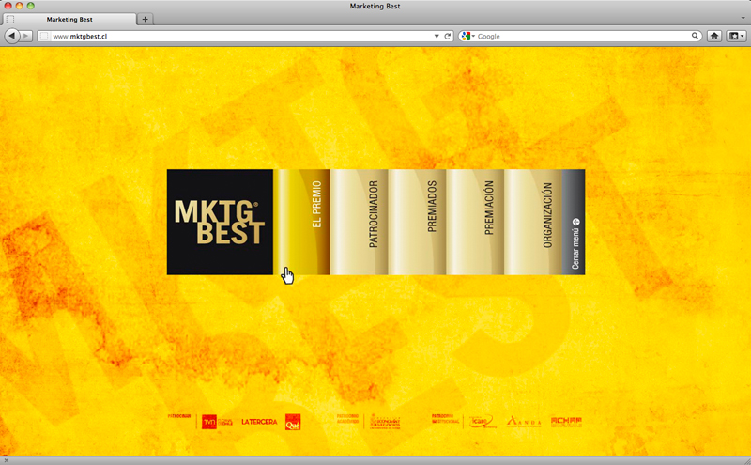Open the URL history dropdown arrow
The width and height of the screenshot is (751, 465).
point(437,36)
